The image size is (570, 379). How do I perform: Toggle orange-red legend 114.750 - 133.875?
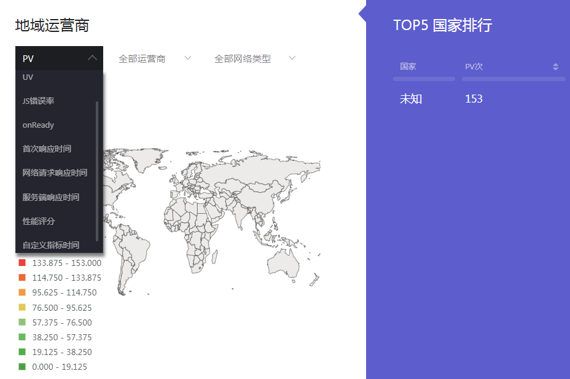pos(60,278)
